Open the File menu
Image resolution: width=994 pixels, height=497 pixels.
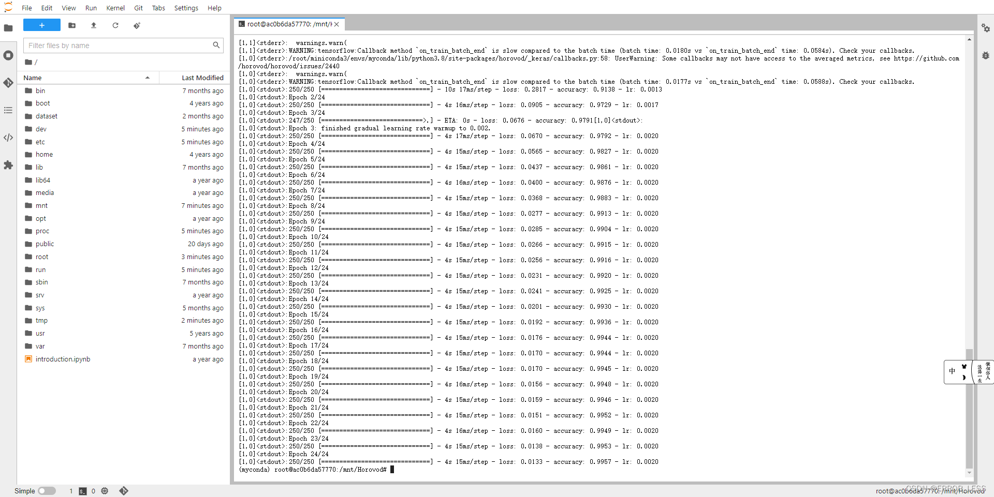[27, 8]
